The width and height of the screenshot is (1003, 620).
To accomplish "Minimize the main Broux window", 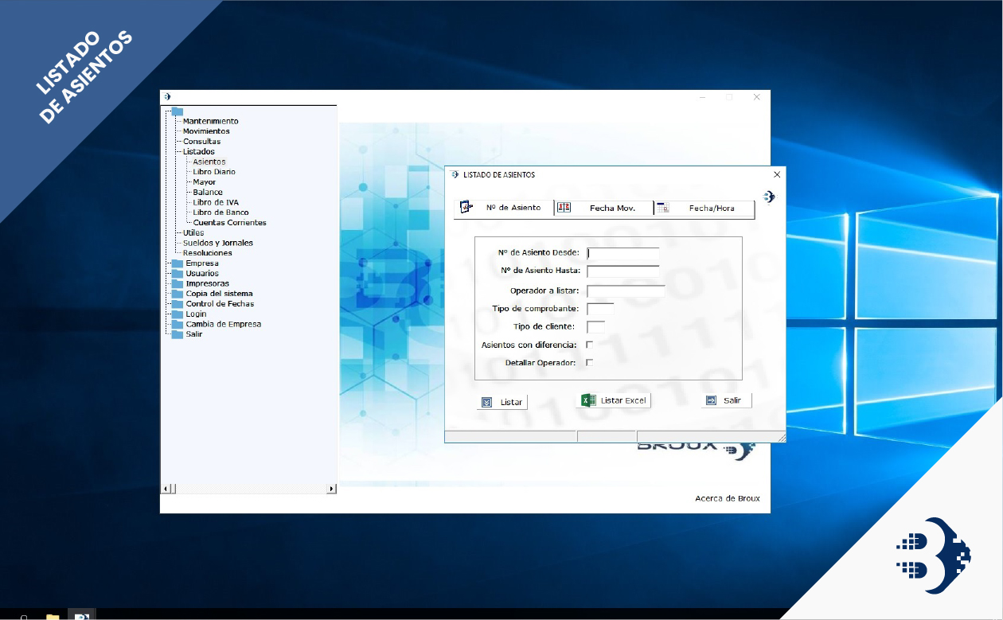I will click(703, 97).
